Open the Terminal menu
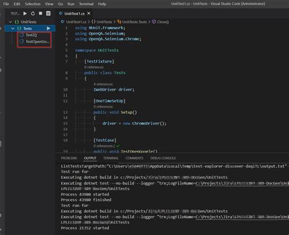The width and height of the screenshot is (289, 235). pyautogui.click(x=86, y=4)
